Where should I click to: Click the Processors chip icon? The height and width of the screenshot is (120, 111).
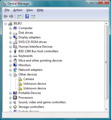(15, 98)
